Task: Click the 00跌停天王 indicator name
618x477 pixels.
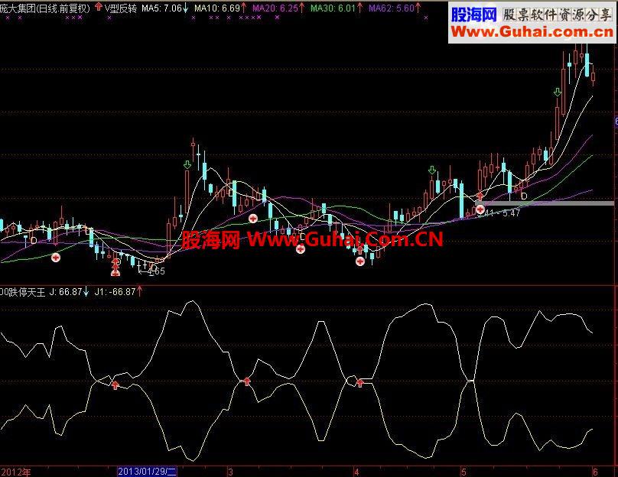Action: pos(22,292)
